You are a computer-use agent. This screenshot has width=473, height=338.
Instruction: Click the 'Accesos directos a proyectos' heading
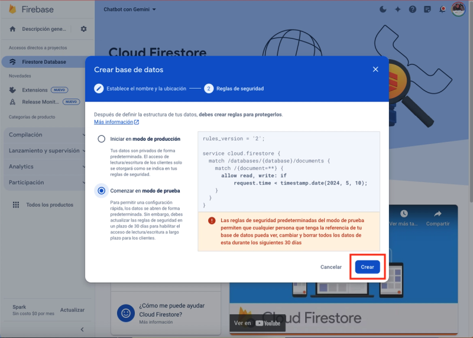38,48
